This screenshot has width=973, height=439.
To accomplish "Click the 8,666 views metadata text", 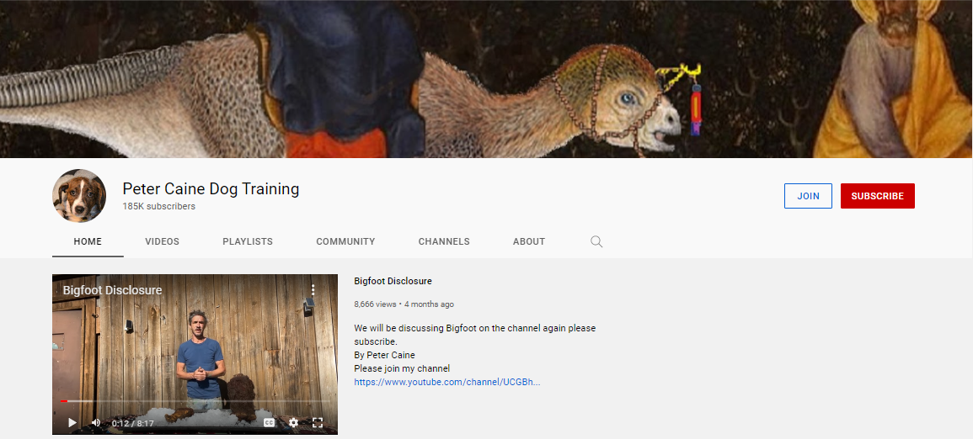I will (x=375, y=304).
